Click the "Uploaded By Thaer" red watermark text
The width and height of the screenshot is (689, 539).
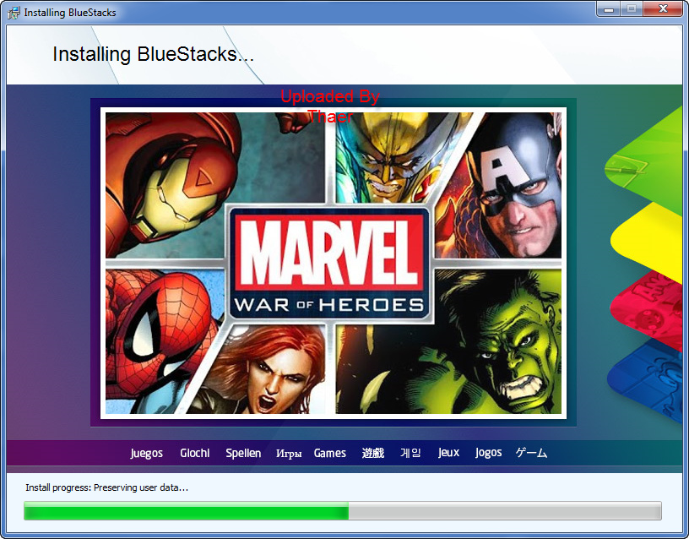(329, 106)
